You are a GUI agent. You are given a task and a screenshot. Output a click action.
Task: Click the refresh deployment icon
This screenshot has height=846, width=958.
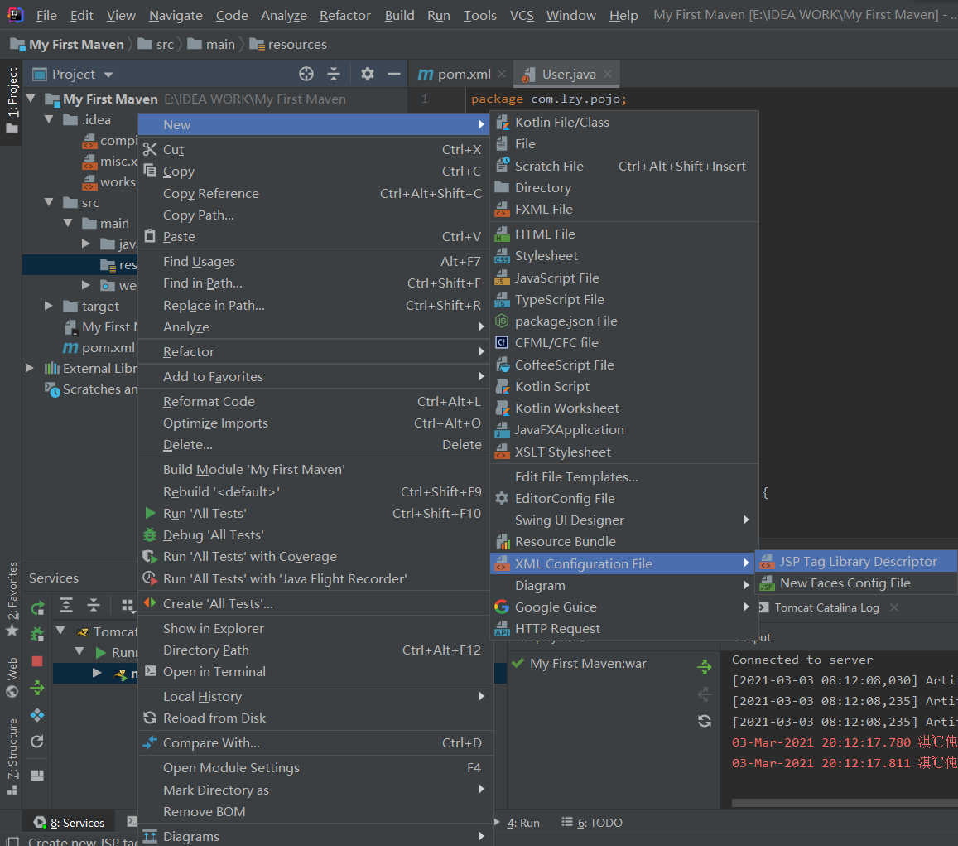click(x=705, y=721)
